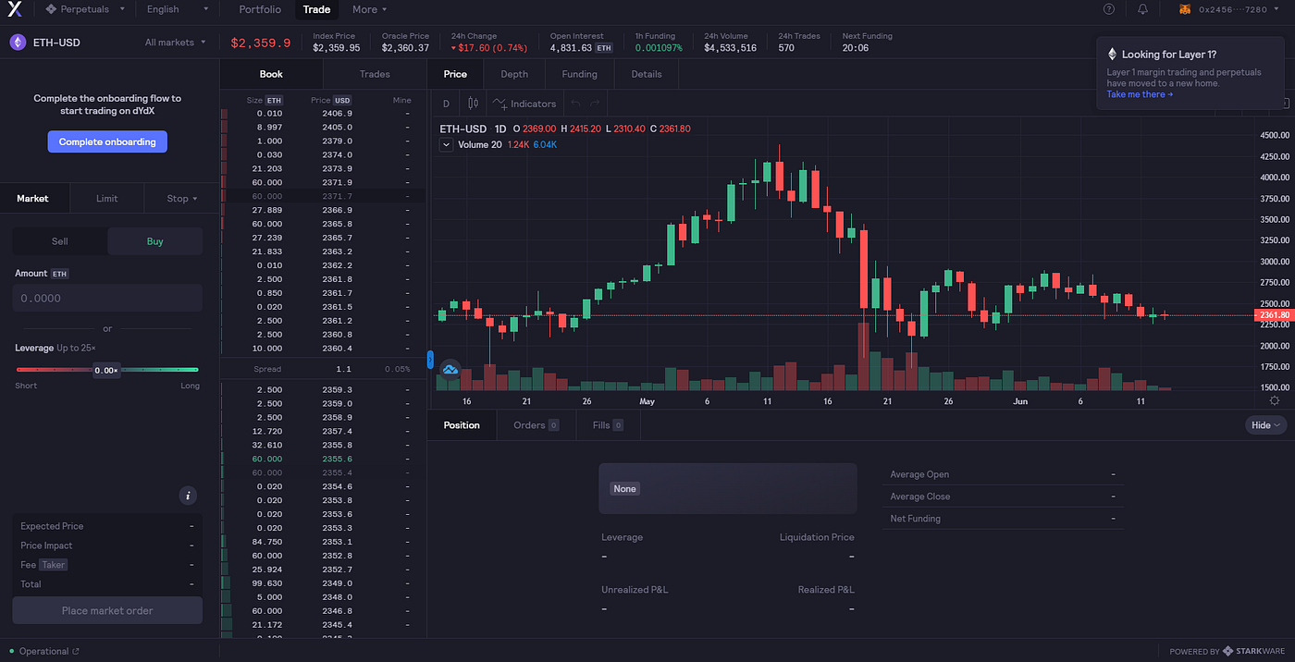Click the order info 'i' icon
The height and width of the screenshot is (662, 1295).
[188, 496]
